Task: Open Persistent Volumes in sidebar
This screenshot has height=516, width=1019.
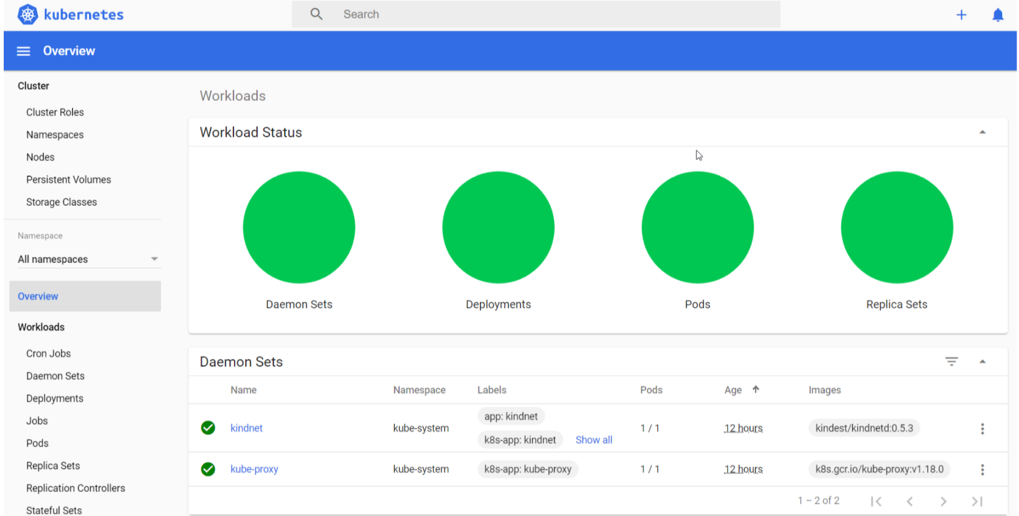Action: [68, 180]
